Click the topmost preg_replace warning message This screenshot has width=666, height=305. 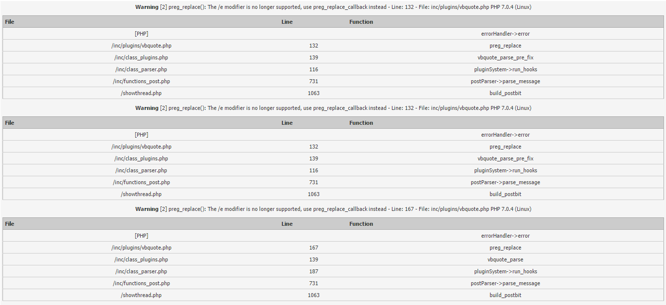click(333, 7)
